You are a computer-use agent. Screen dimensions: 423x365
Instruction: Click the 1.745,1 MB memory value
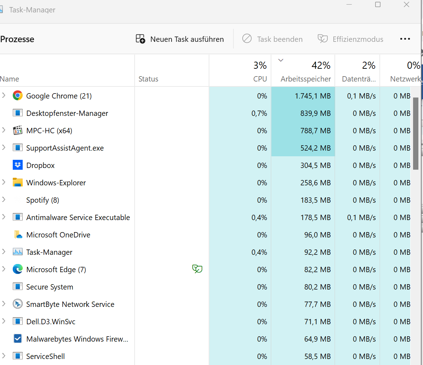(x=313, y=96)
